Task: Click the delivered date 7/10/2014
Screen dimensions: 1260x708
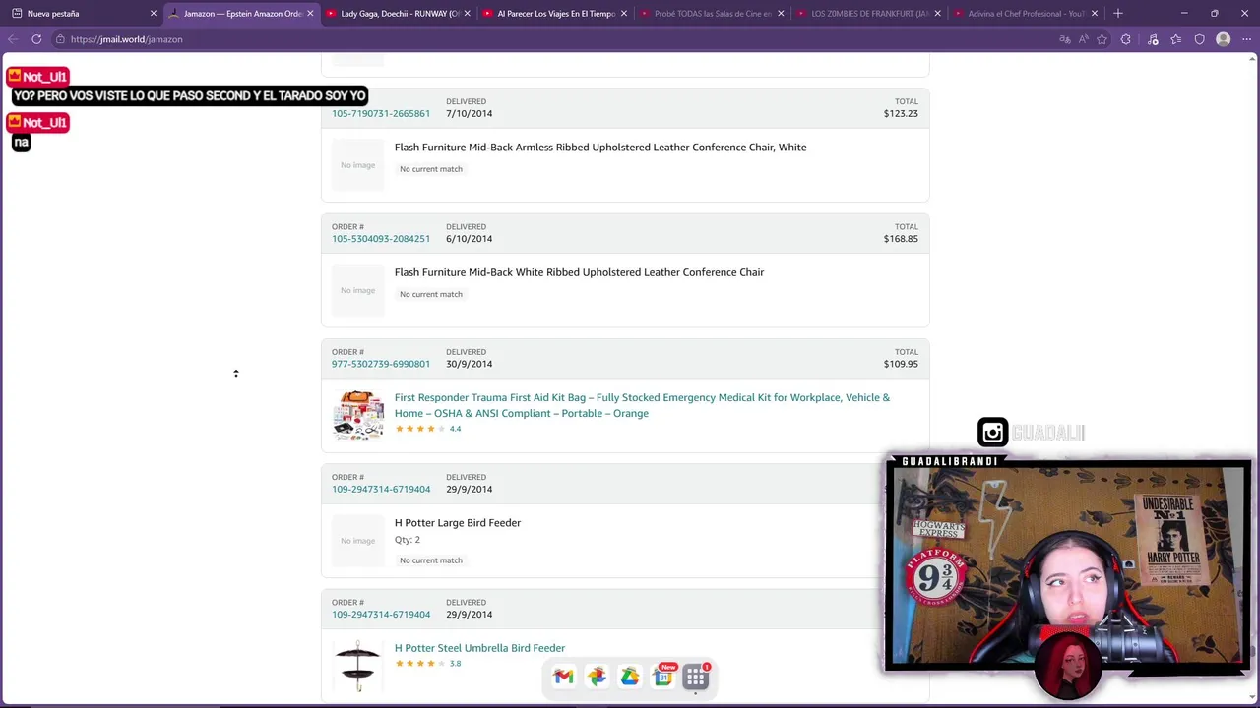Action: [x=469, y=113]
